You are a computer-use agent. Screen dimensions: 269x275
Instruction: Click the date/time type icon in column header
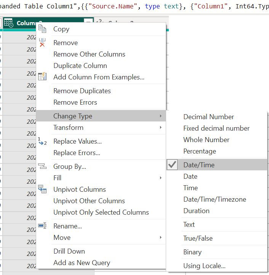[9, 23]
